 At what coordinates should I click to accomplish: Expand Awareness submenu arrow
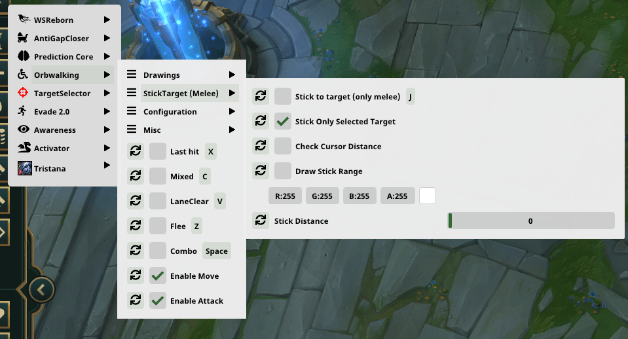[107, 130]
